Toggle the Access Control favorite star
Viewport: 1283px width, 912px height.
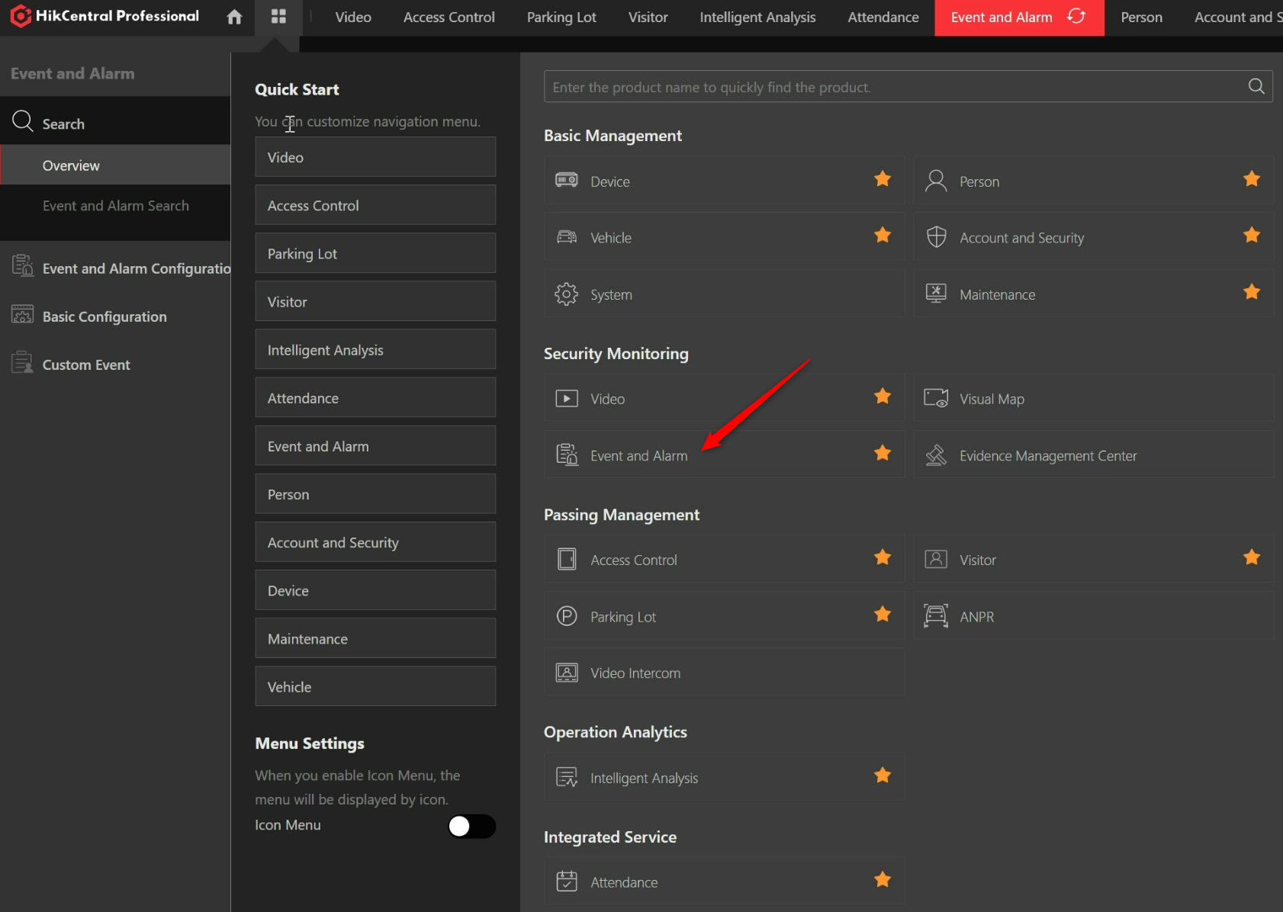tap(883, 557)
